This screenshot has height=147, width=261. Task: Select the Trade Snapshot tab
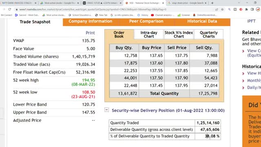coord(35,22)
